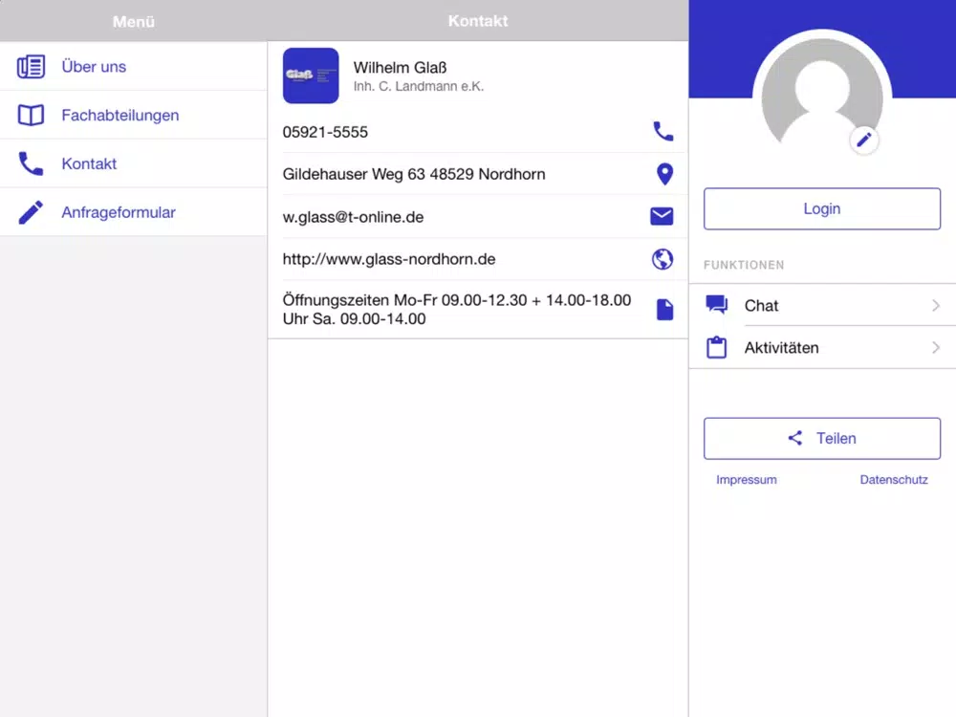The width and height of the screenshot is (956, 717).
Task: Open the globe icon for the website
Action: click(663, 259)
